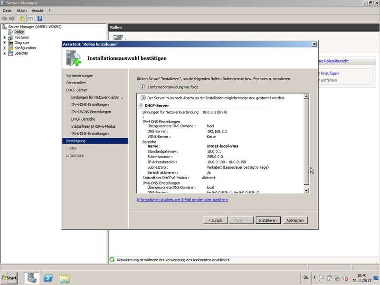
Task: Open PowerShell from the taskbar
Action: (48, 278)
